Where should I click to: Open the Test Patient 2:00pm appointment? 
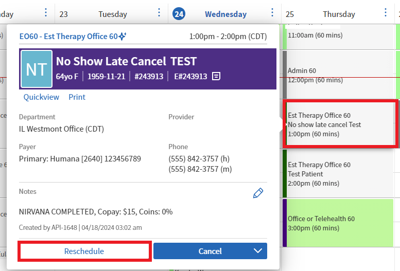click(x=338, y=174)
